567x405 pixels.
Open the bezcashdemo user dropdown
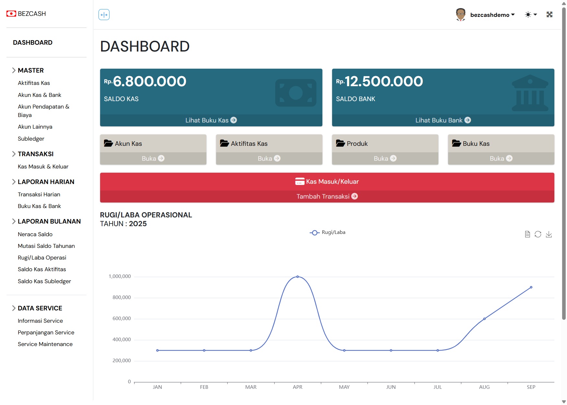492,15
